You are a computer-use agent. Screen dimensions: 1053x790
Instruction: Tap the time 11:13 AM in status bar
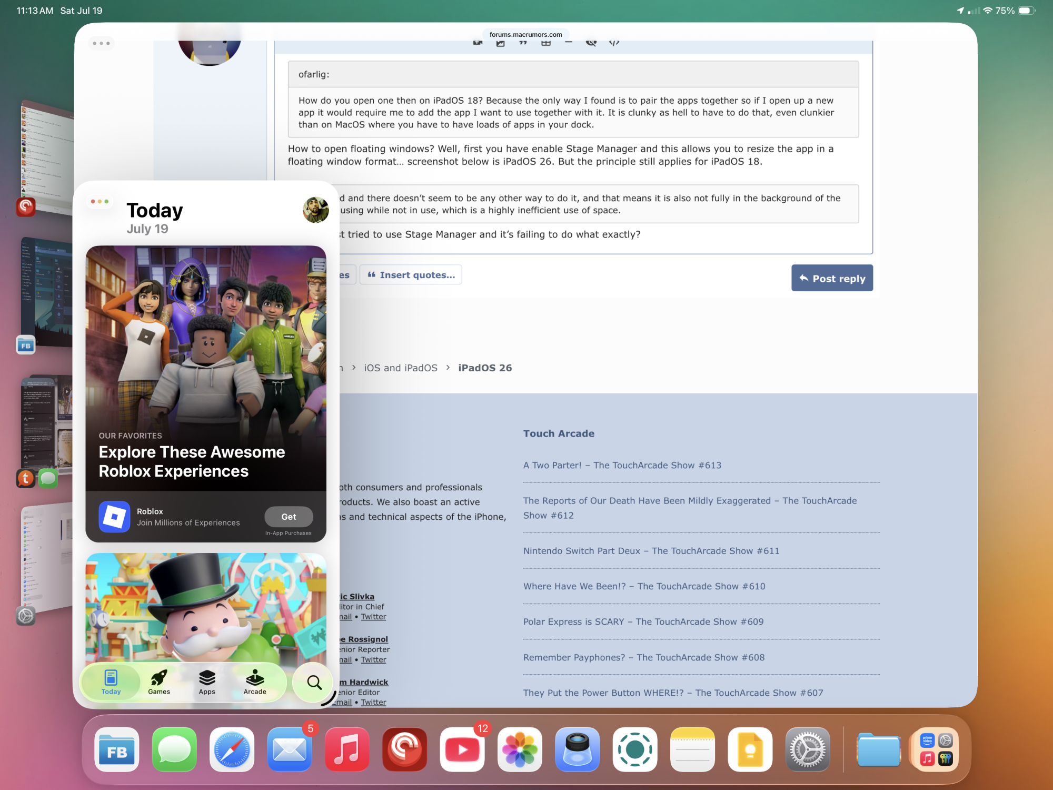pos(35,11)
